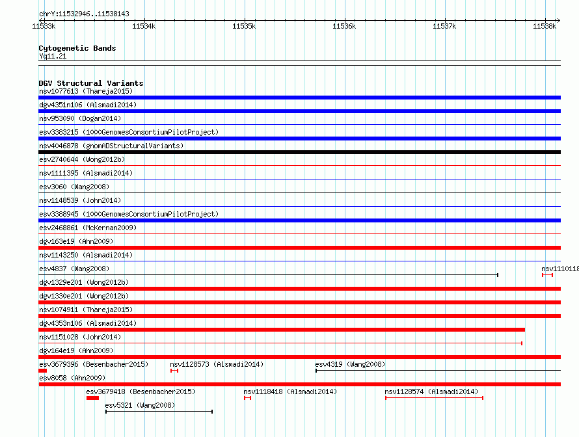Click the red nsv1128574 span line
This screenshot has height=437, width=579.
point(435,398)
